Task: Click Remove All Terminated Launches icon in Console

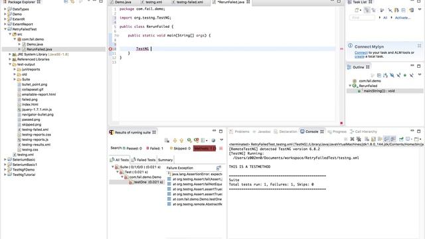Action: [359, 139]
